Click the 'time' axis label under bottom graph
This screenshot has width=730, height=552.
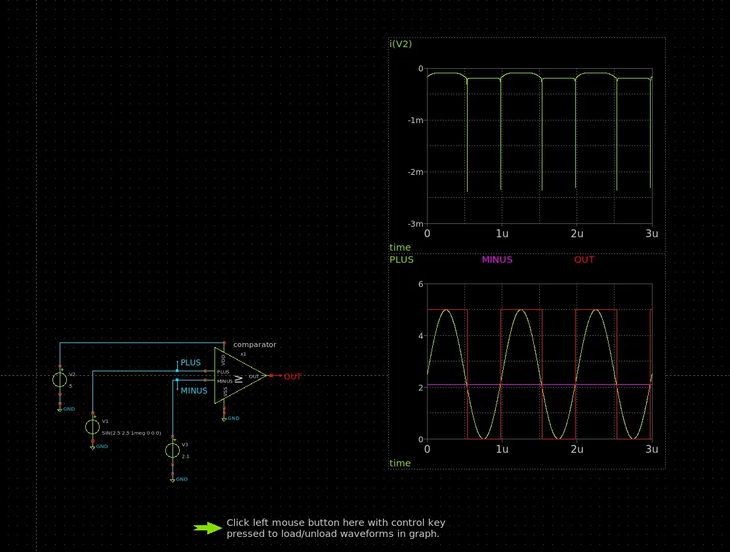[x=400, y=463]
